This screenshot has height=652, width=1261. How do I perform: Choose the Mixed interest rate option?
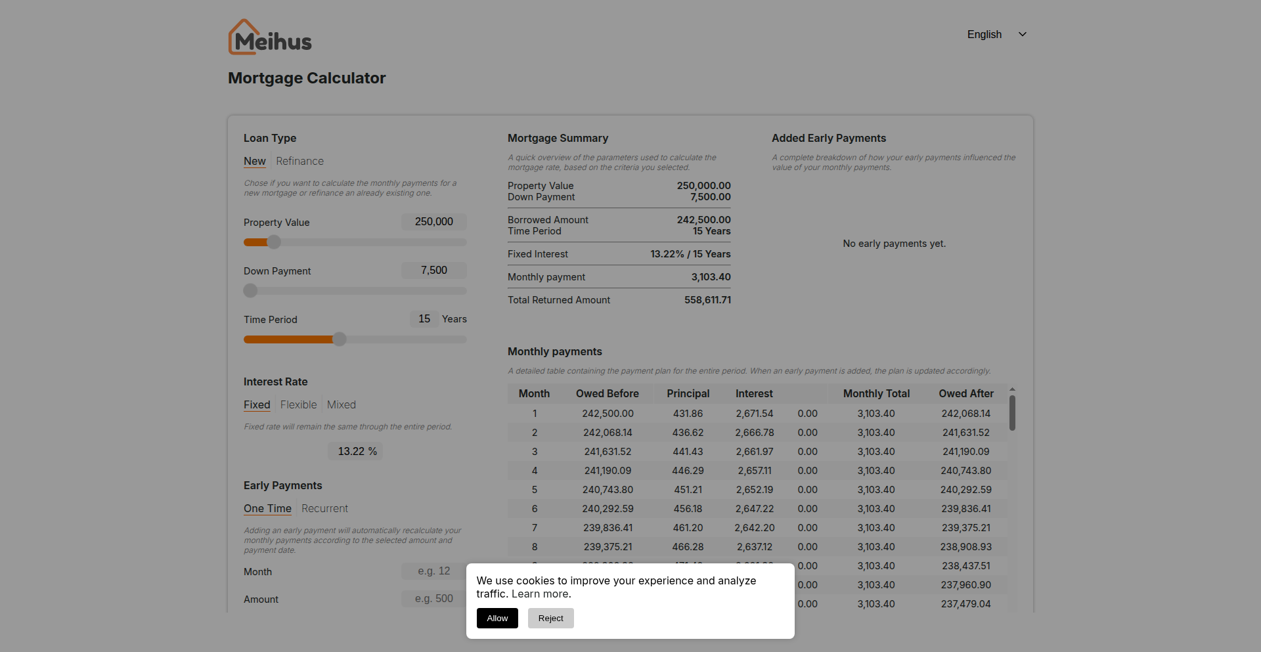coord(341,405)
